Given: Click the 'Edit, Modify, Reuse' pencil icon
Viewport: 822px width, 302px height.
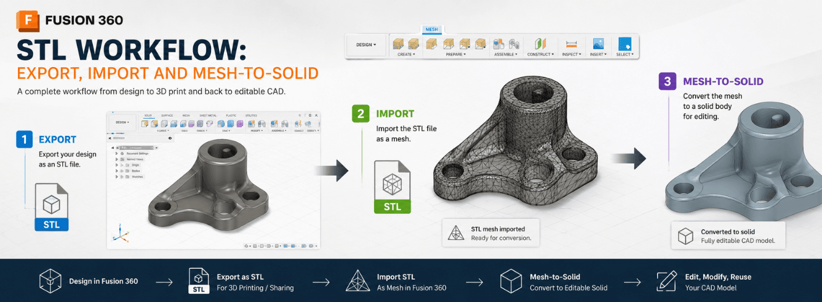Looking at the screenshot, I should coord(666,281).
